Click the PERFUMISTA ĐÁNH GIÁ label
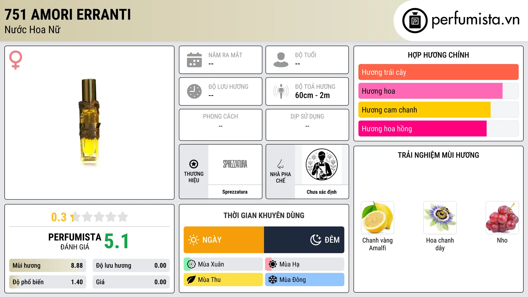The image size is (528, 297). point(75,241)
